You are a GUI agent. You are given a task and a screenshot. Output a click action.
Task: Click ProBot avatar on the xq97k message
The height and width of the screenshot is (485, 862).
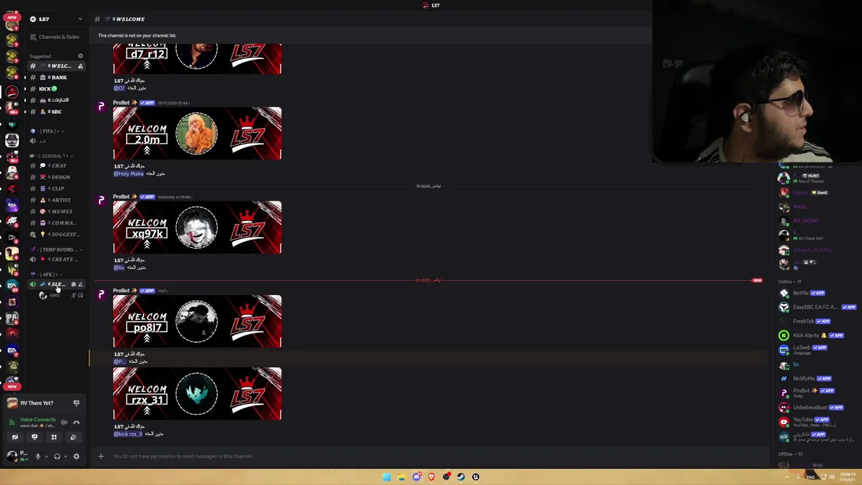click(101, 201)
